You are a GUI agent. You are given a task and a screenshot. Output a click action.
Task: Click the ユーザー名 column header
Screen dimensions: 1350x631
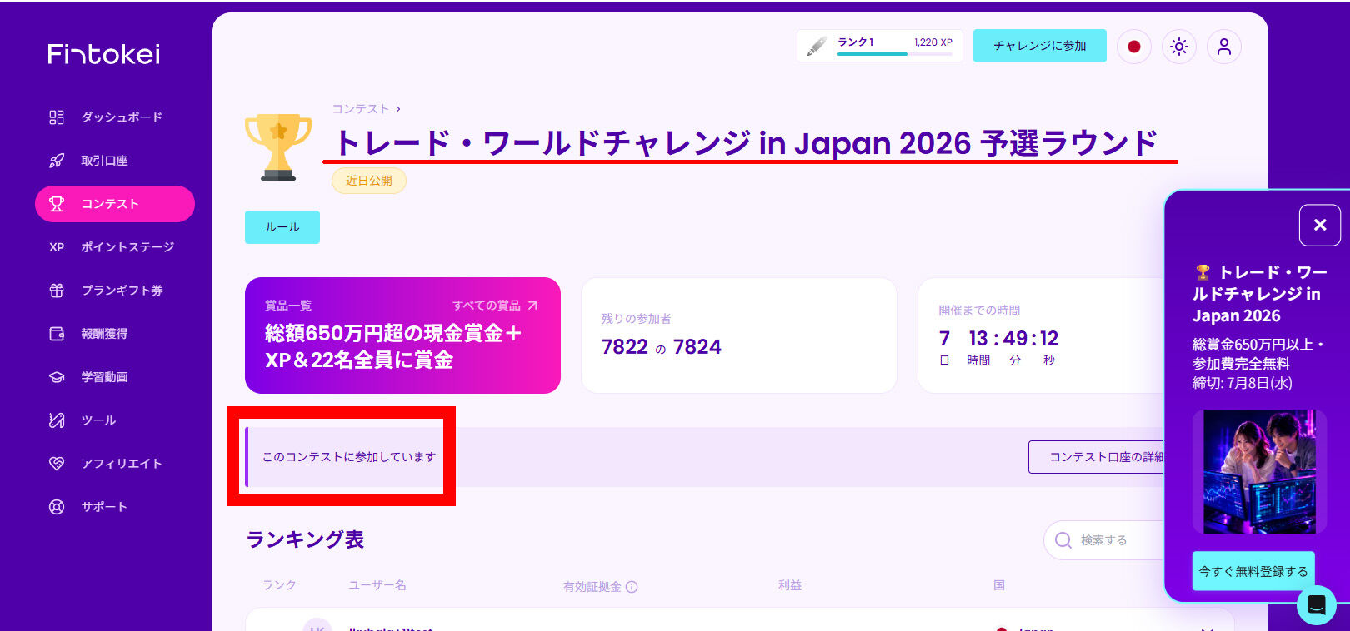coord(377,585)
